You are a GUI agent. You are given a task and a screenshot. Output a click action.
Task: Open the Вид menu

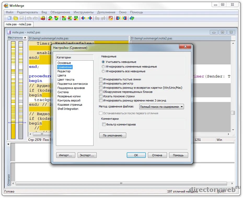click(44, 12)
